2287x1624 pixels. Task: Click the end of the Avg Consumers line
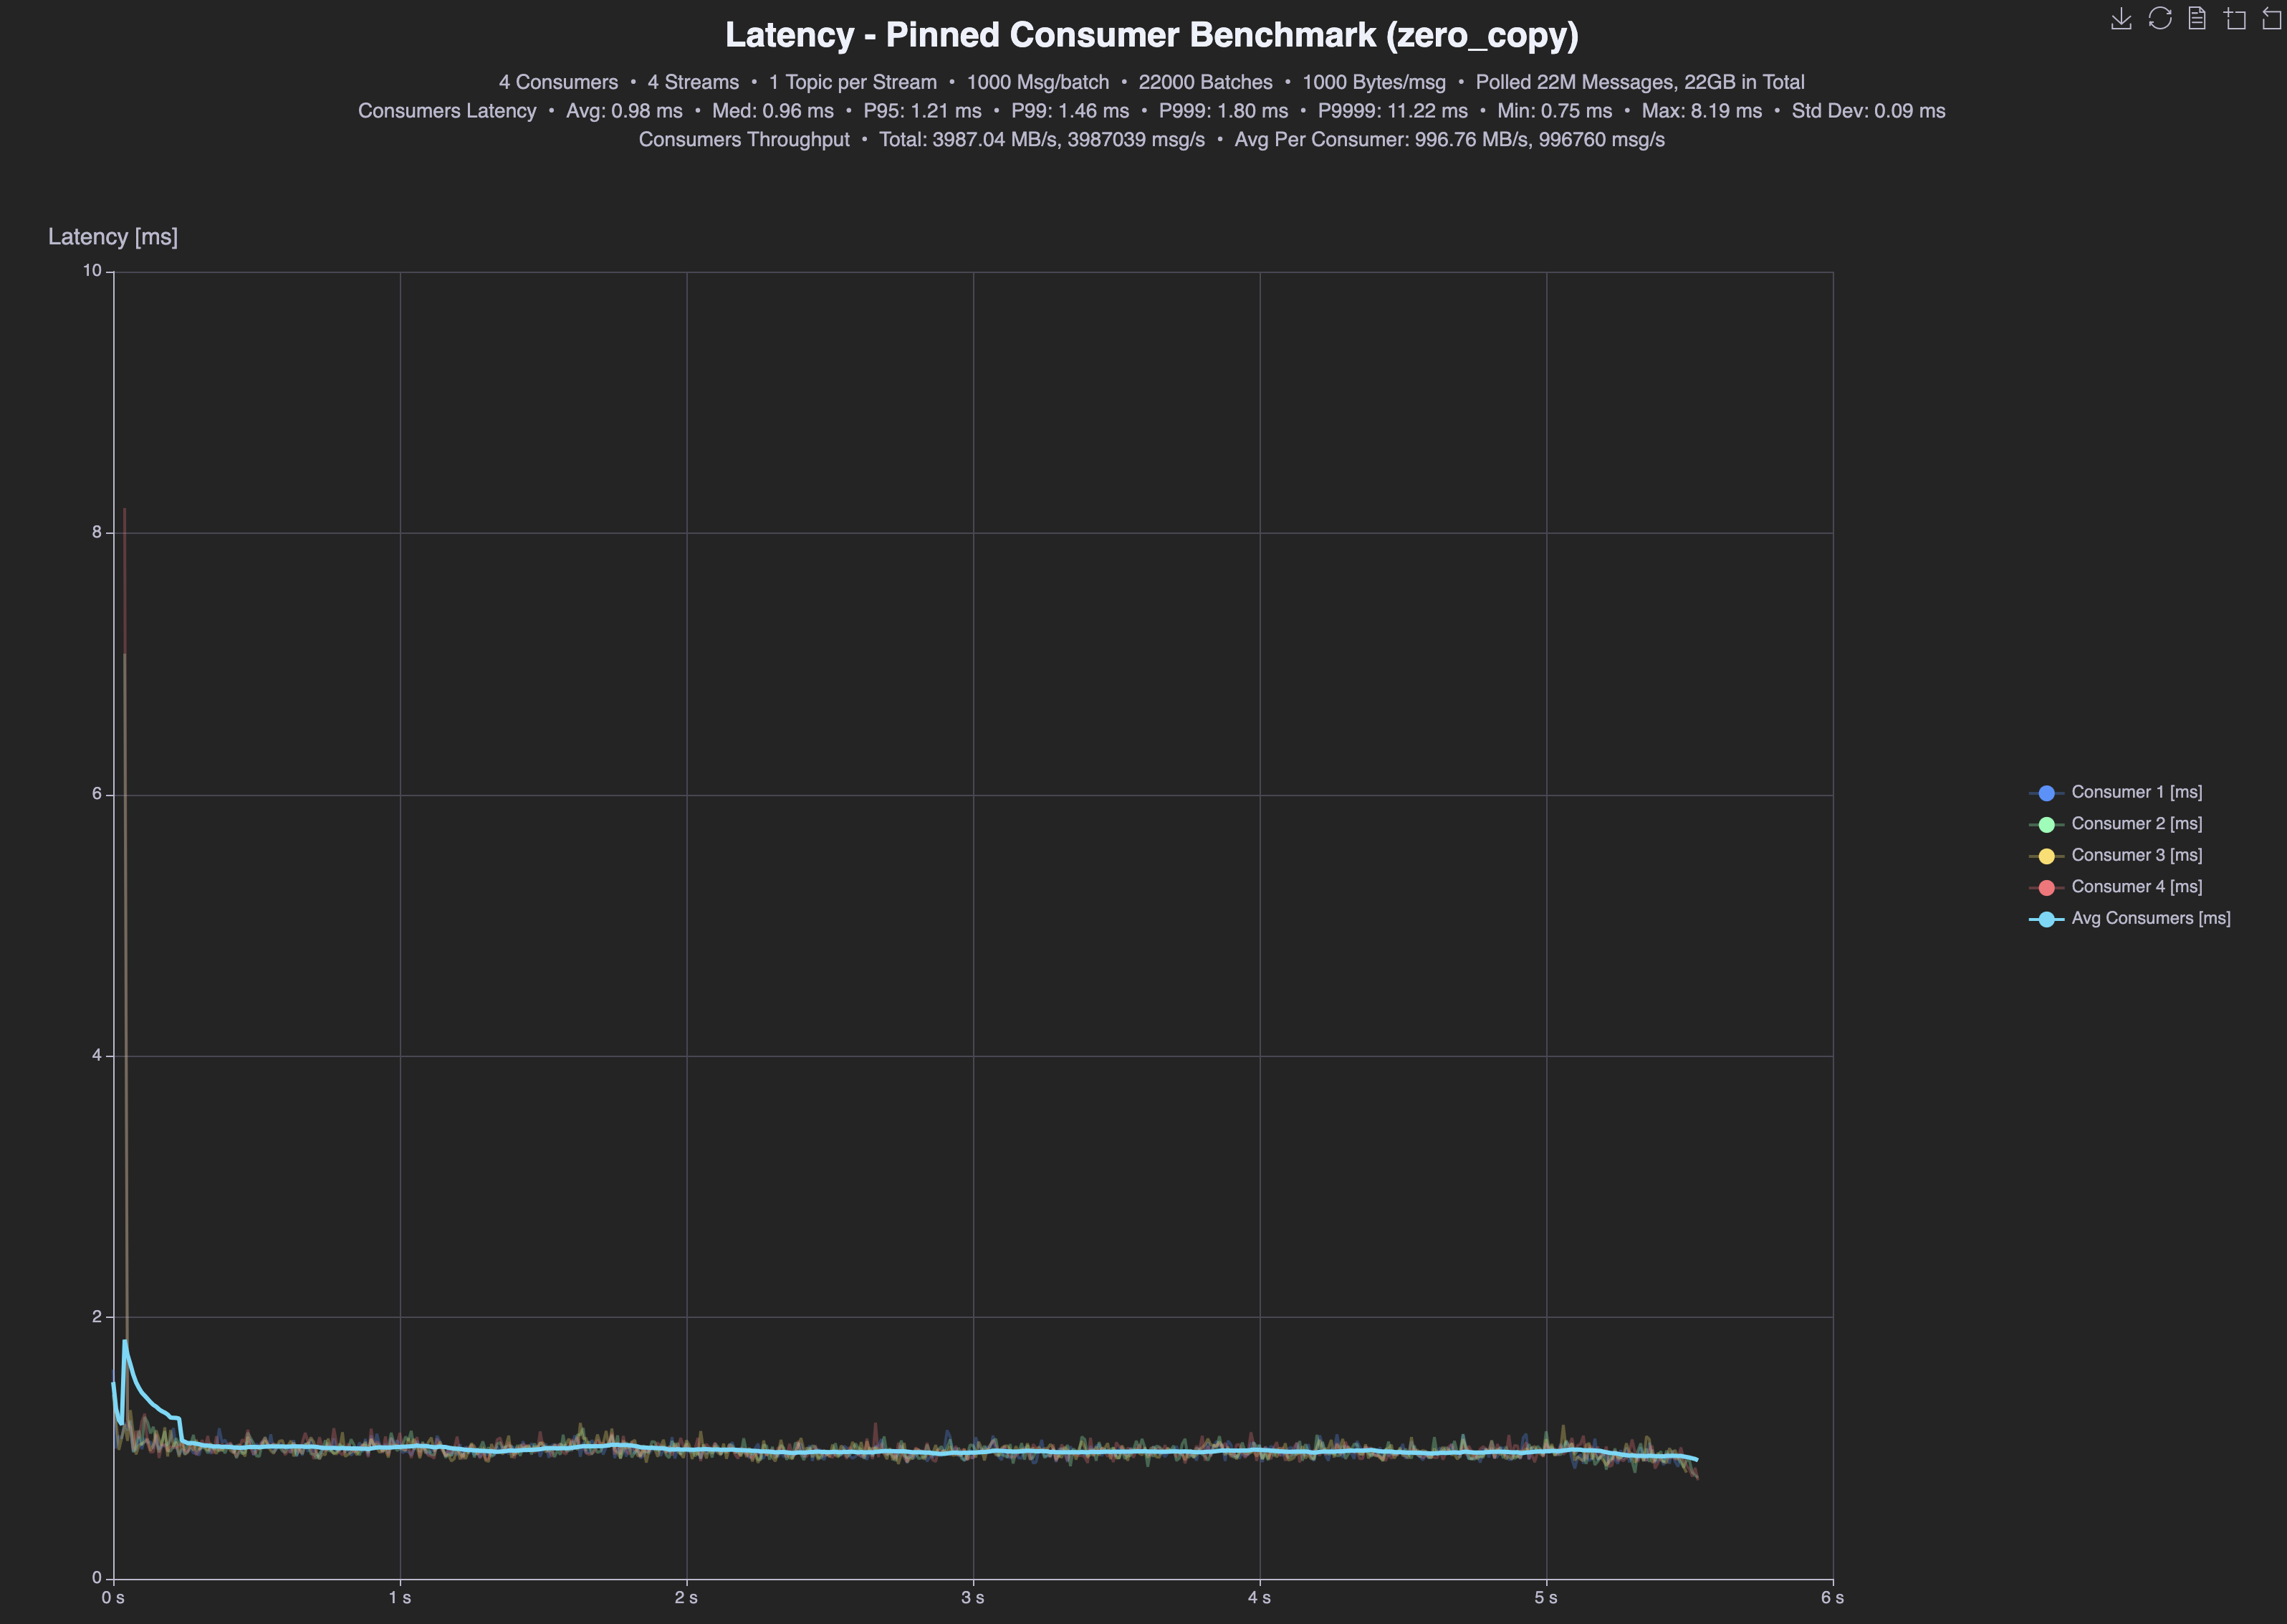click(x=1696, y=1459)
